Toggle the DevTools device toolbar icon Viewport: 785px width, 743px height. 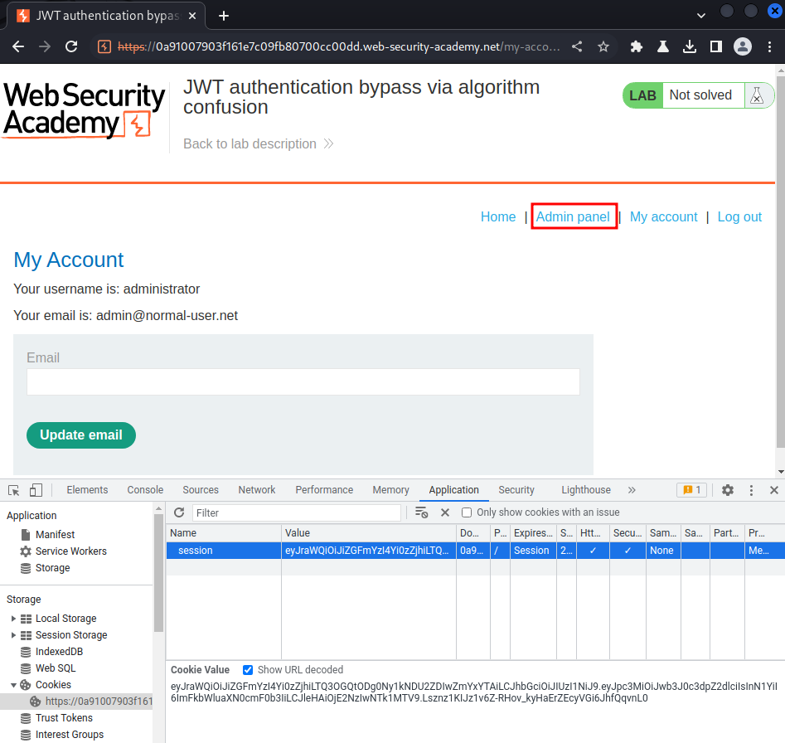click(x=36, y=490)
